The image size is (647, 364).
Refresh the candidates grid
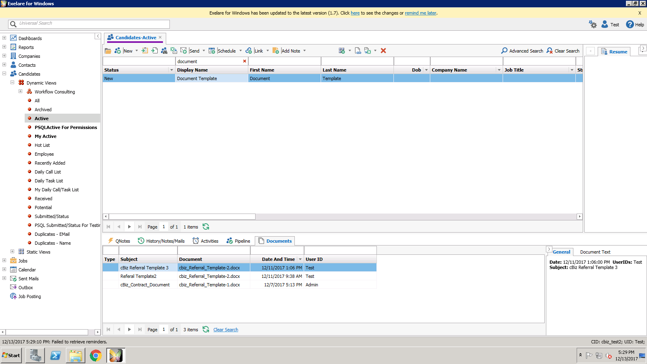206,226
